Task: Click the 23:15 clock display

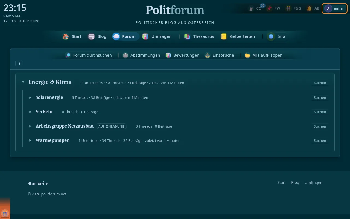Action: pos(15,8)
